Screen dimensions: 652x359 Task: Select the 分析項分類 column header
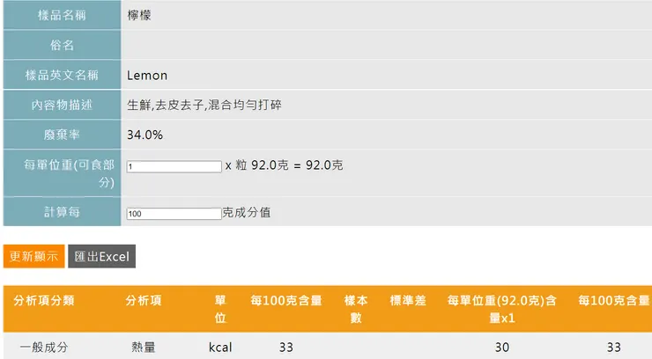pos(44,300)
